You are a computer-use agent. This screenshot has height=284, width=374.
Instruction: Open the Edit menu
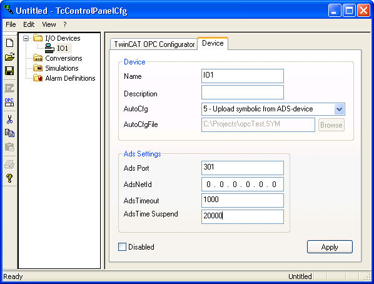[x=29, y=24]
